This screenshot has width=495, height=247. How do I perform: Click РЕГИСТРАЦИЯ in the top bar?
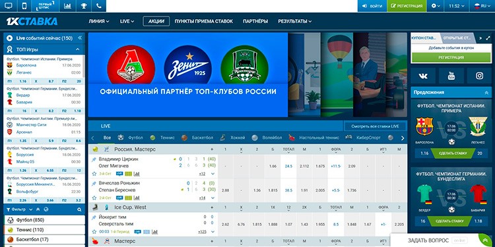tap(407, 6)
